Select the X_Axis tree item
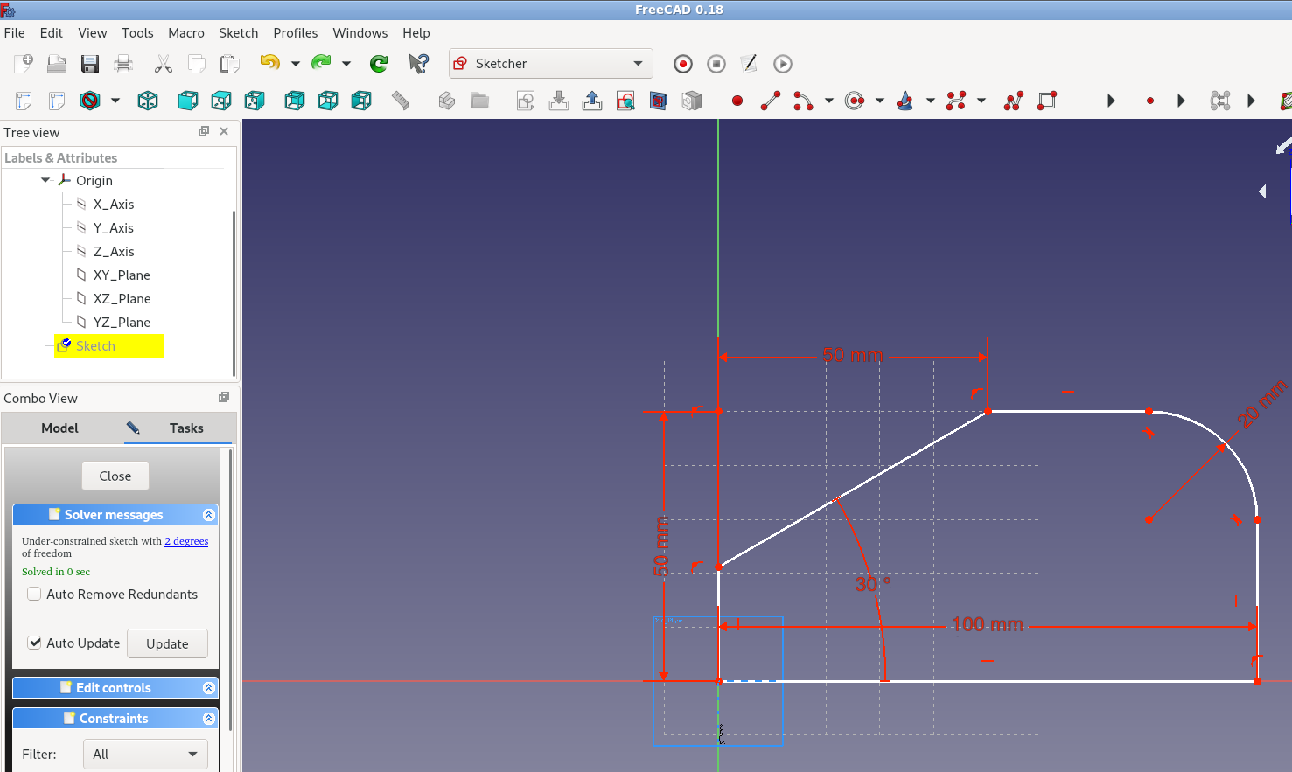Screen dimensions: 1292x772 pos(114,204)
